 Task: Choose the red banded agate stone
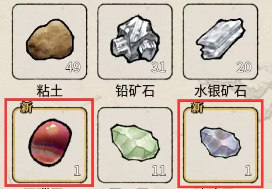(51, 142)
